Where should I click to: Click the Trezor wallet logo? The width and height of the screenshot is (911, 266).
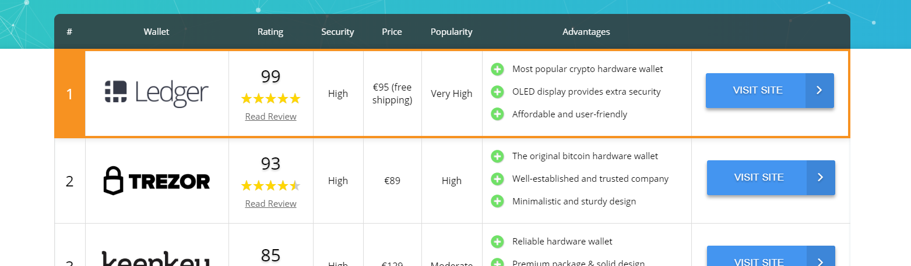point(157,181)
